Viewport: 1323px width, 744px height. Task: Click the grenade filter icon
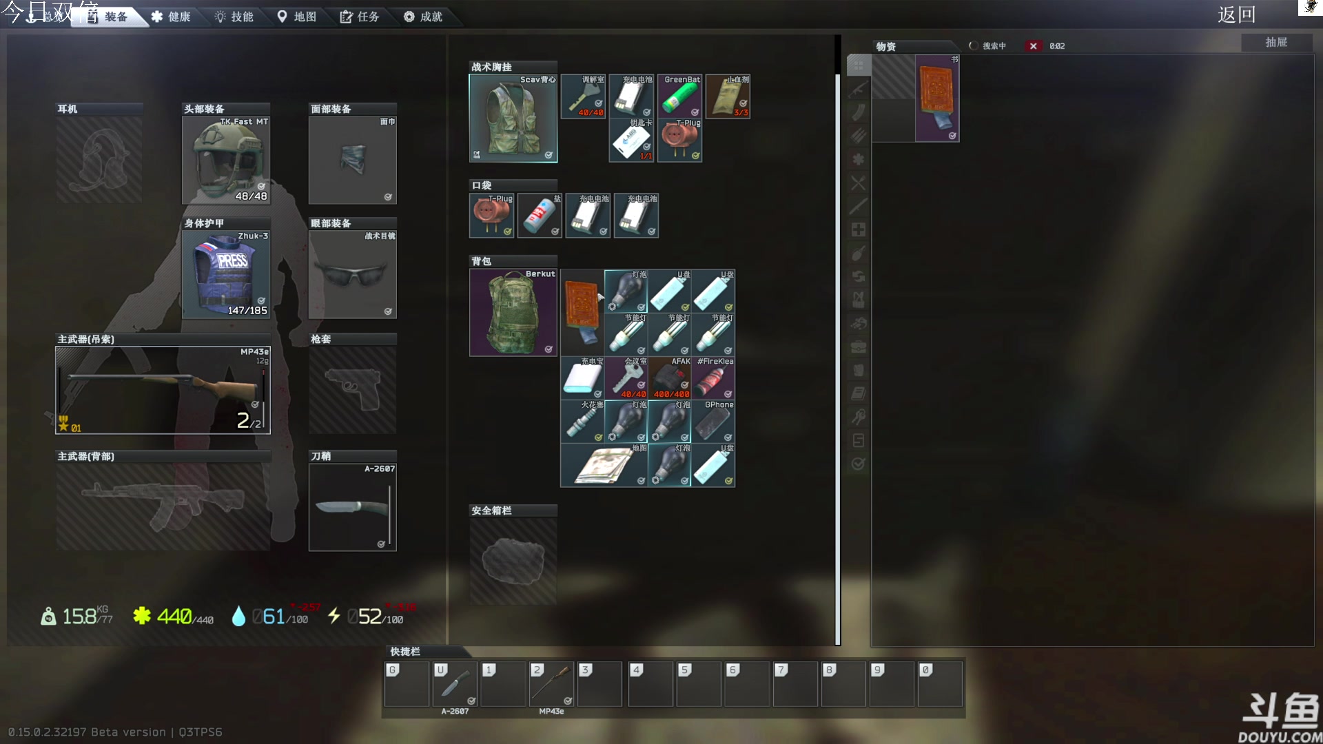click(858, 254)
